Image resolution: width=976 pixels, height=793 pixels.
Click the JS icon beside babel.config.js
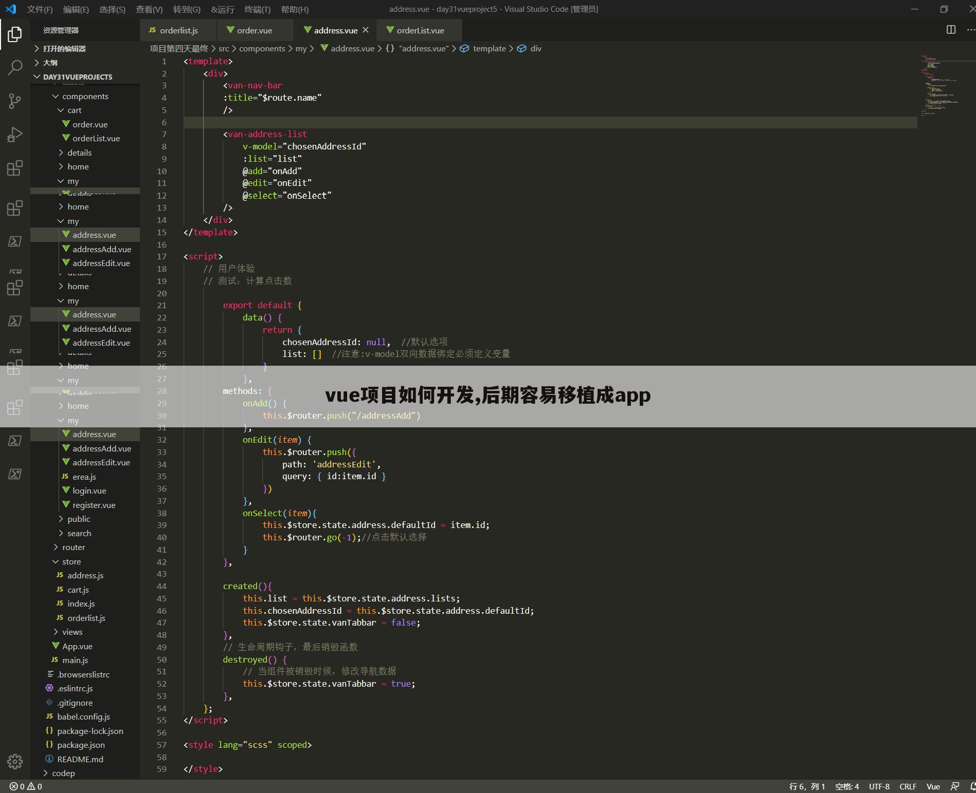[x=49, y=716]
